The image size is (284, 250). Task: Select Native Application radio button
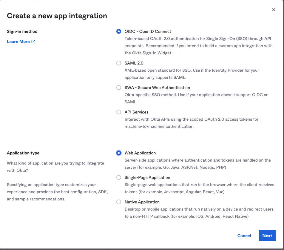(119, 202)
